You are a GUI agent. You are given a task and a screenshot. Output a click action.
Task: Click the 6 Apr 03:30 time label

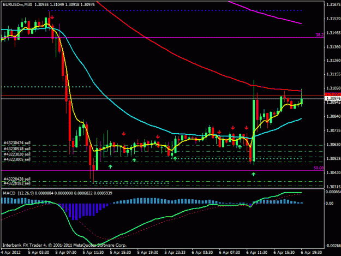point(202,252)
